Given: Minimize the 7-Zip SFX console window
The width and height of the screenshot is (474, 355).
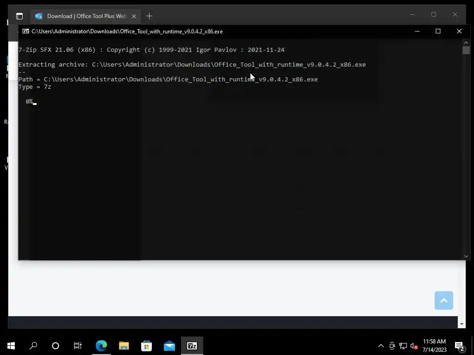Looking at the screenshot, I should click(x=417, y=31).
